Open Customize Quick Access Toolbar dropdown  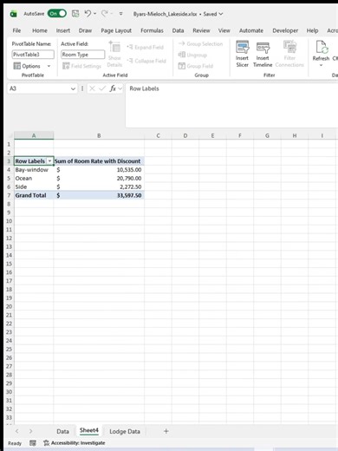[x=121, y=14]
